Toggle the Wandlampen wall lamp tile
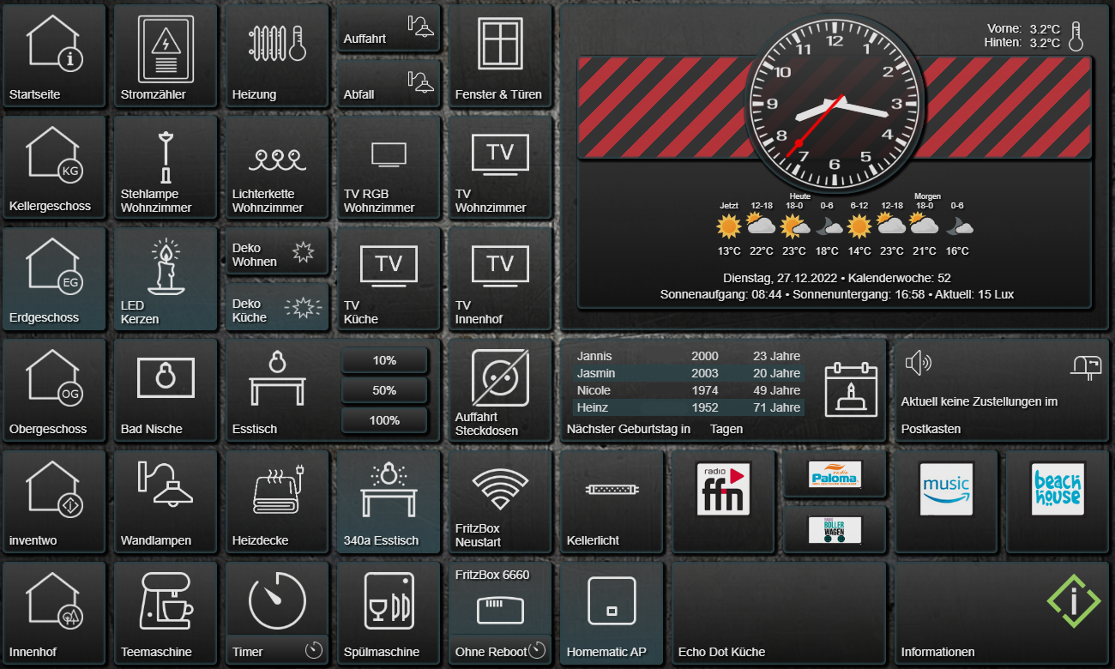The width and height of the screenshot is (1115, 669). [x=166, y=502]
